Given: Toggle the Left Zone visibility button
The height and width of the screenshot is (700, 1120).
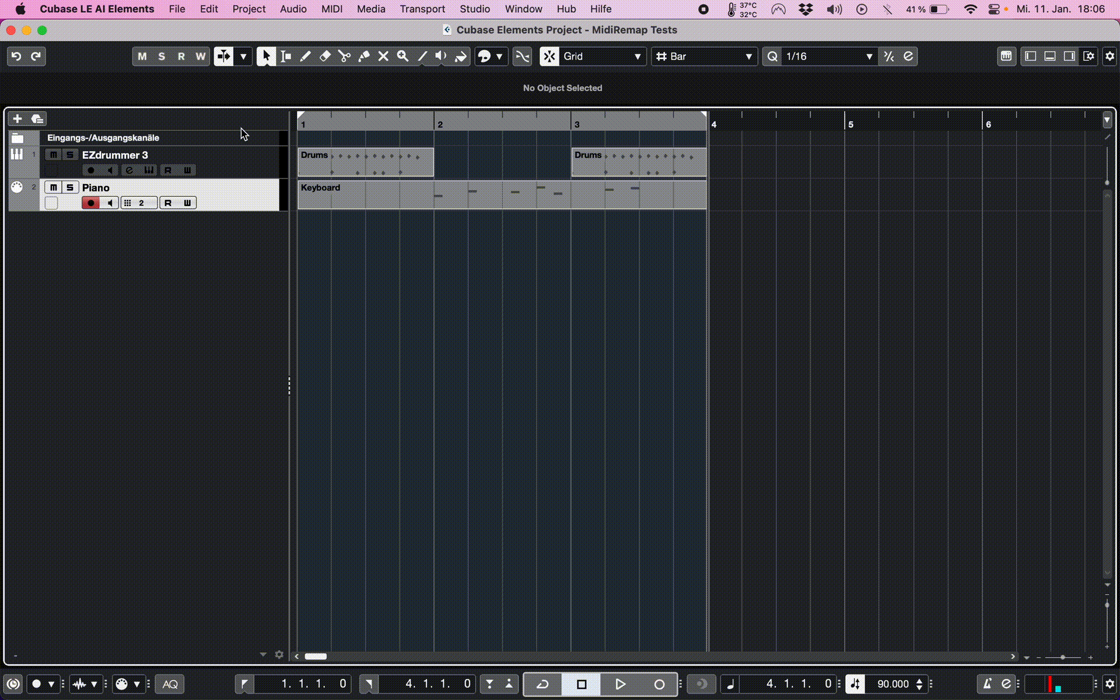Looking at the screenshot, I should point(1031,56).
